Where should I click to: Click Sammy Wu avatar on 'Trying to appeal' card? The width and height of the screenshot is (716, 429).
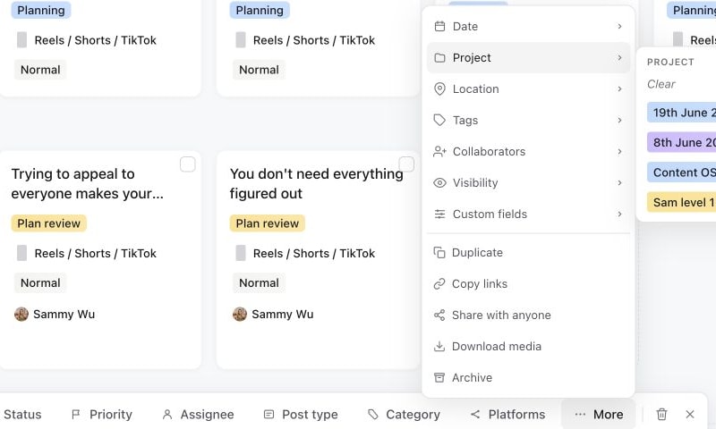point(21,314)
